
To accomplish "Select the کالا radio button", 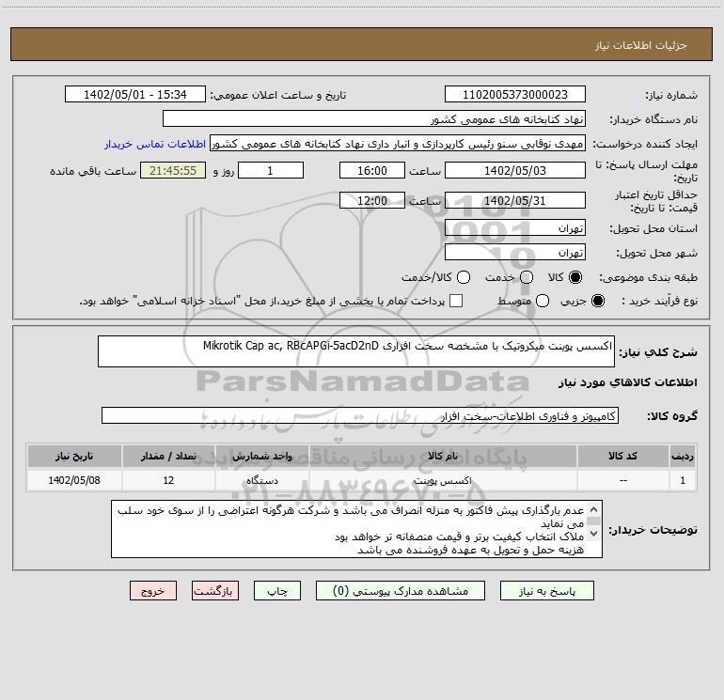I will tap(575, 277).
